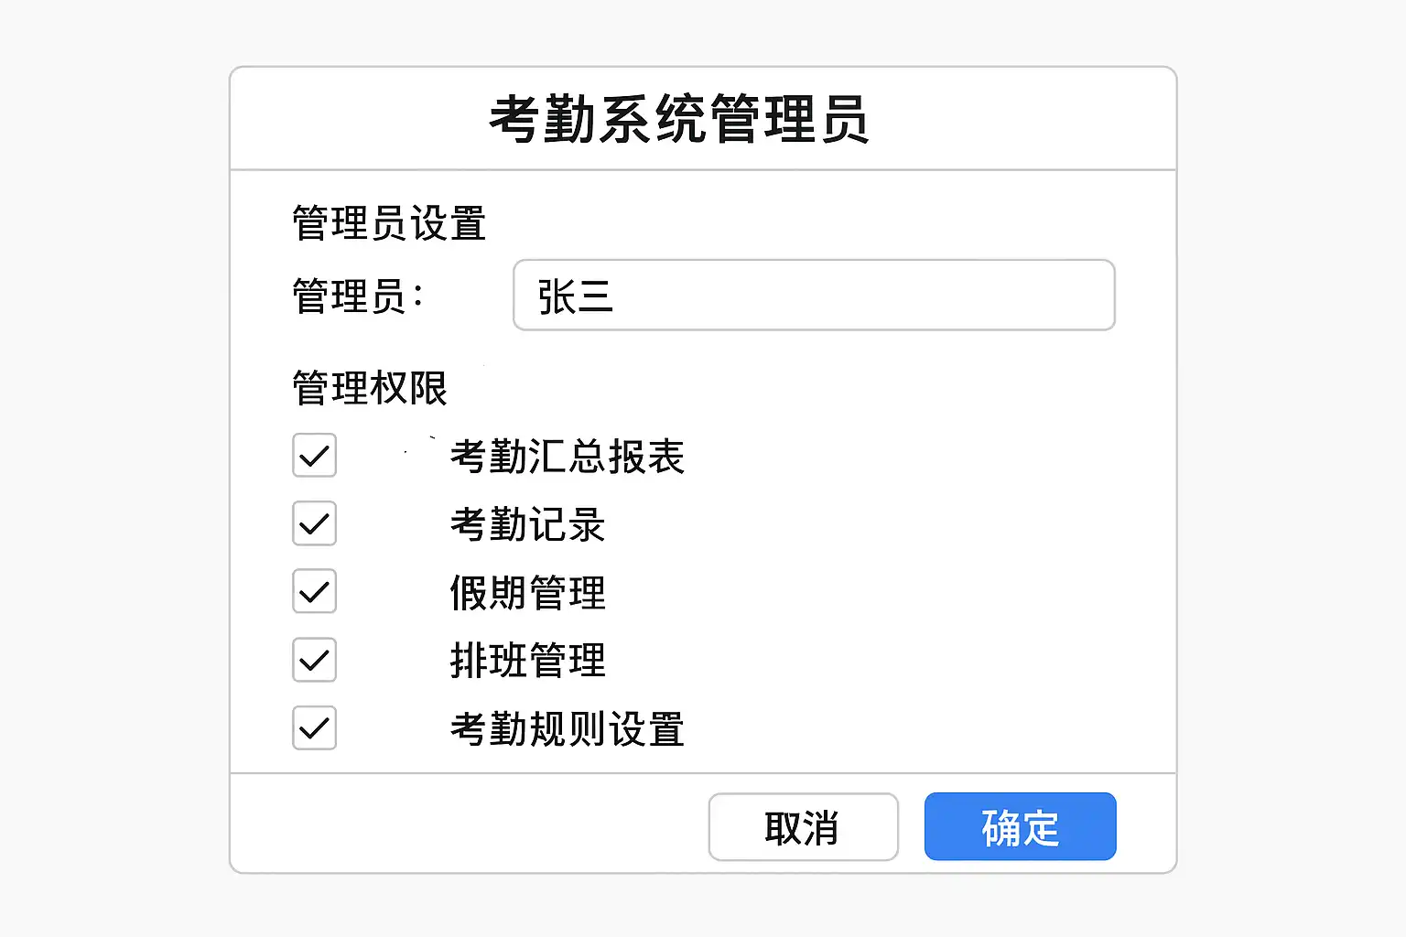The width and height of the screenshot is (1406, 937).
Task: Click the 考勤系统管理员 dialog title
Action: [678, 120]
